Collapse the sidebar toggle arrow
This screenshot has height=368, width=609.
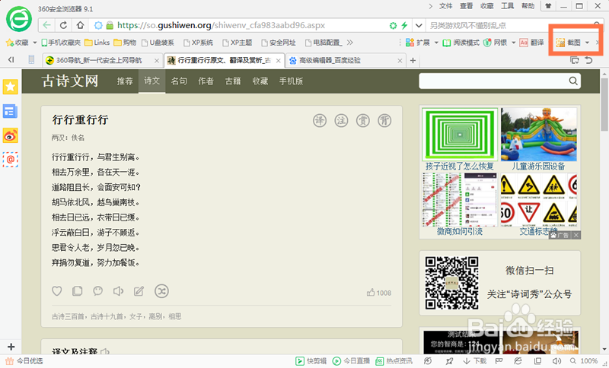11,60
